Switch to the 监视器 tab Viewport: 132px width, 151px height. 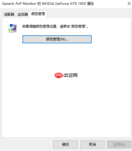23,14
